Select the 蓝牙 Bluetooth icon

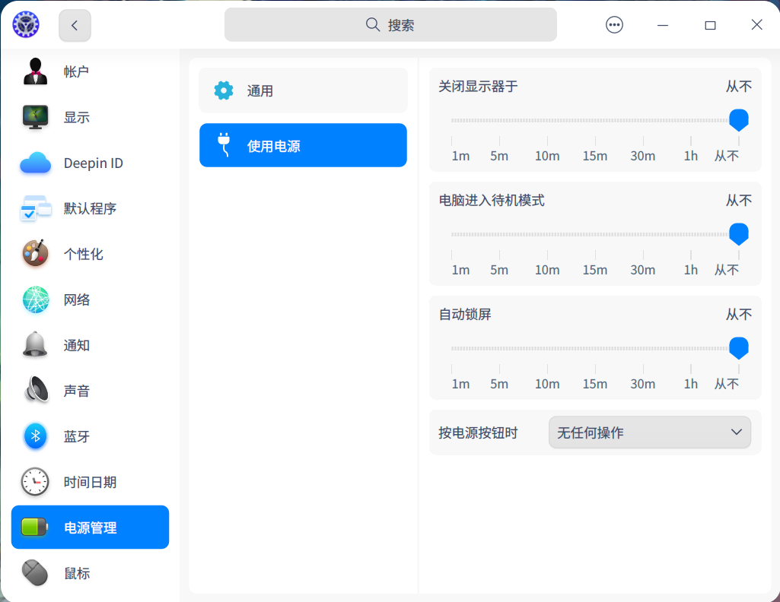click(x=34, y=436)
